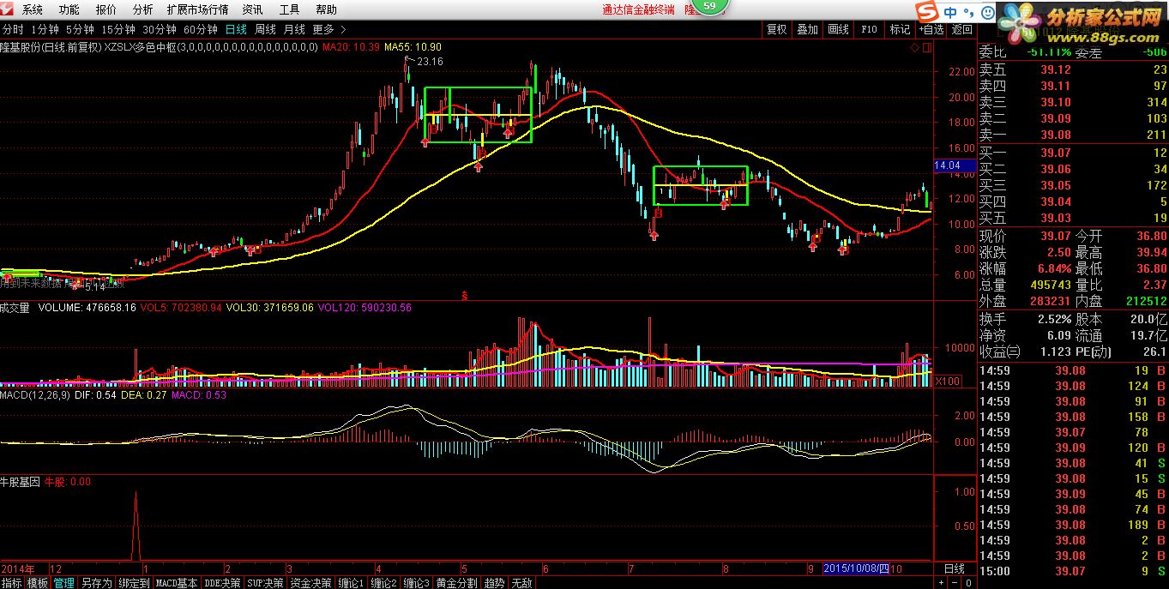The height and width of the screenshot is (589, 1169).
Task: Apply the 缠论2 template
Action: [x=384, y=583]
